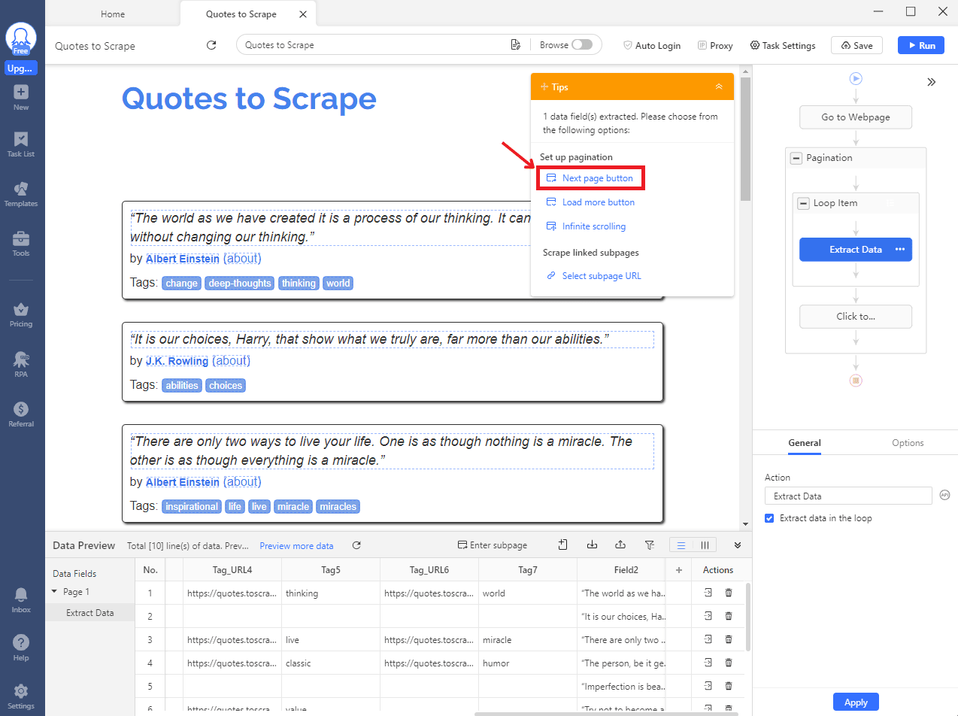
Task: Add a new field with plus icon
Action: pos(678,570)
